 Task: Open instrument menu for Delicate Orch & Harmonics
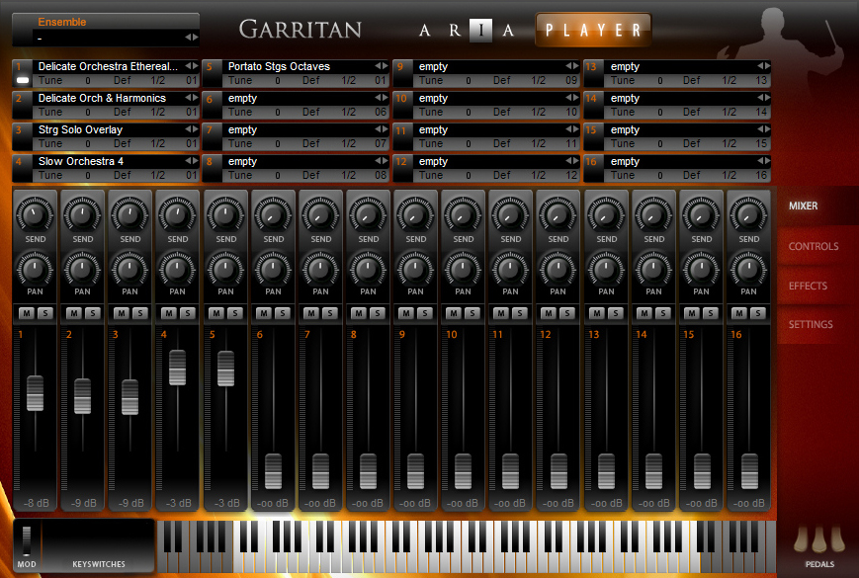pyautogui.click(x=191, y=98)
